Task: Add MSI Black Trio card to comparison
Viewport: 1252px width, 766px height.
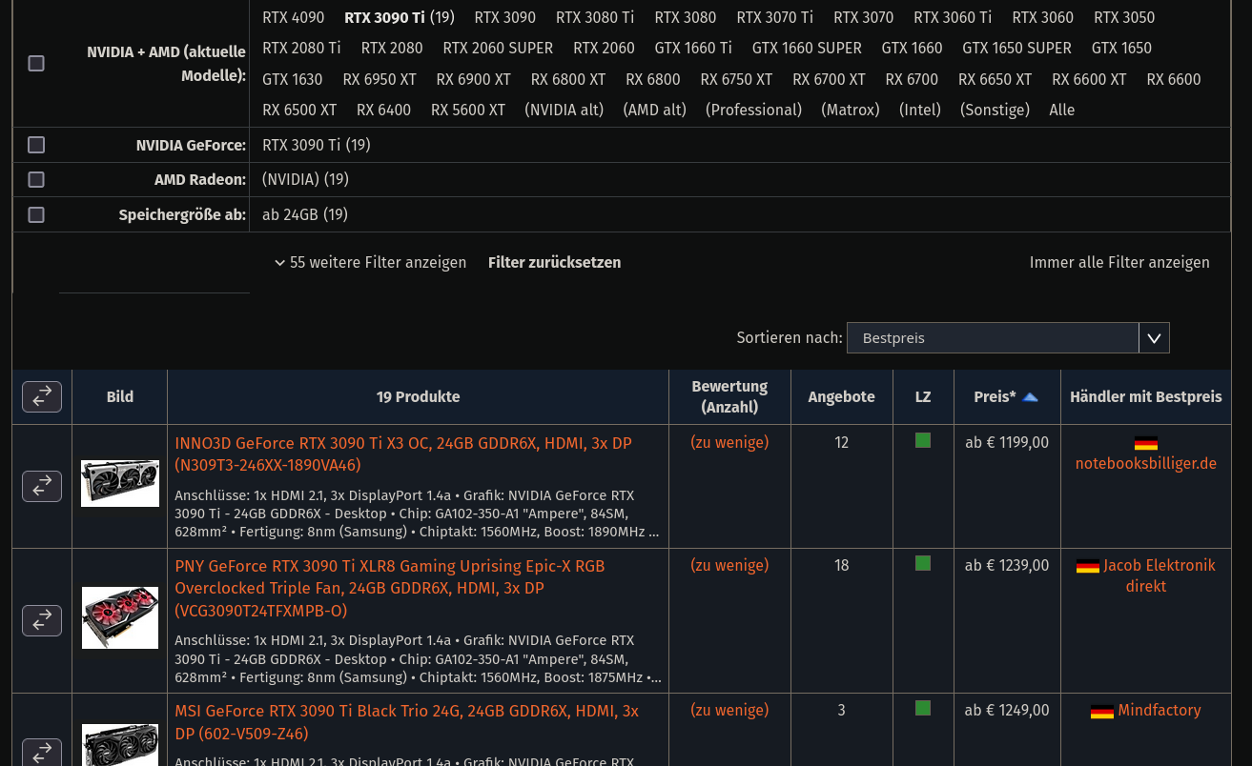Action: (x=42, y=752)
